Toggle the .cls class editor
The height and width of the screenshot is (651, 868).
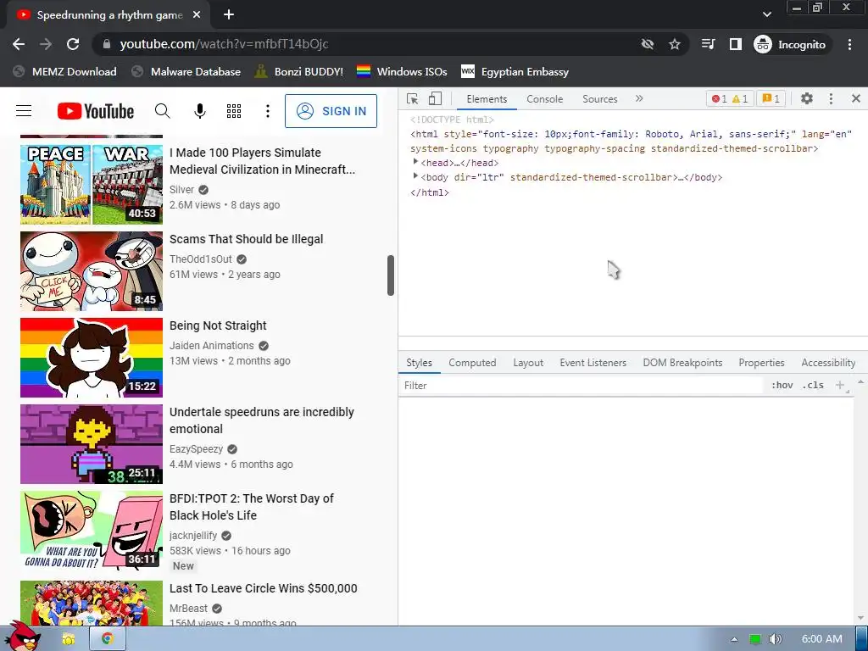click(813, 386)
